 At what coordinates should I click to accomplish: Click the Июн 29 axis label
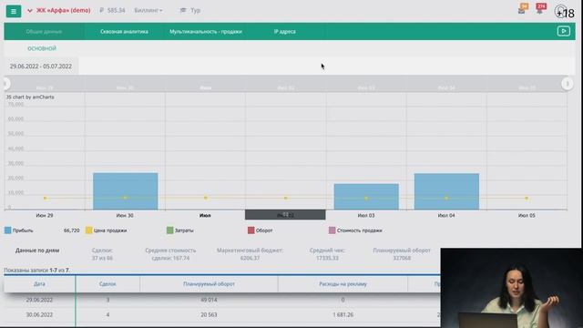(45, 215)
